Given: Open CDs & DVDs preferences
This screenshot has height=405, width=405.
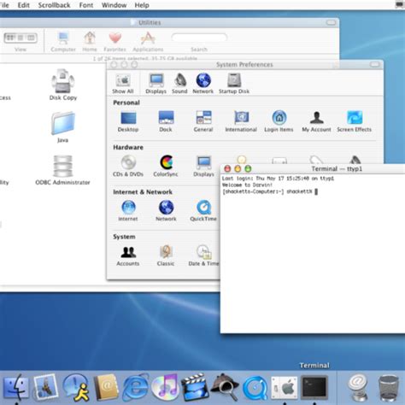Looking at the screenshot, I should tap(128, 166).
